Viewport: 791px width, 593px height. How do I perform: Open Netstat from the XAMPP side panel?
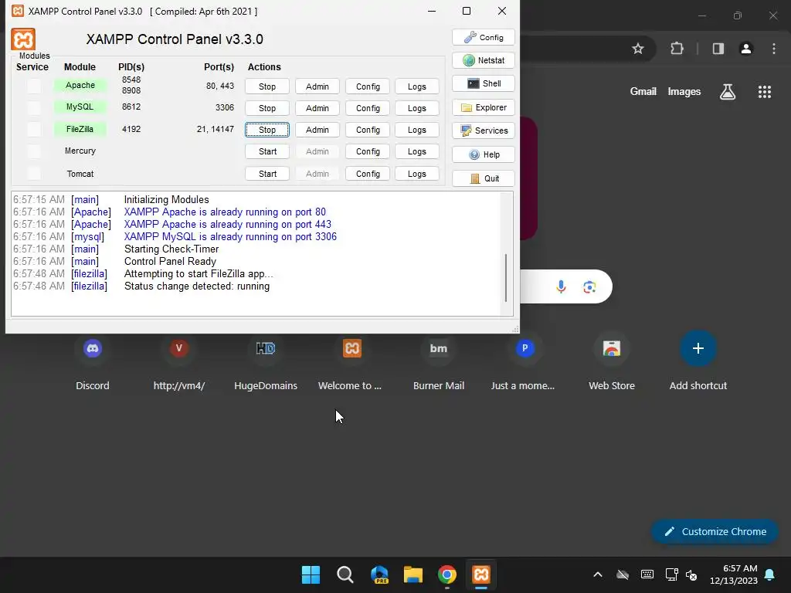click(484, 60)
